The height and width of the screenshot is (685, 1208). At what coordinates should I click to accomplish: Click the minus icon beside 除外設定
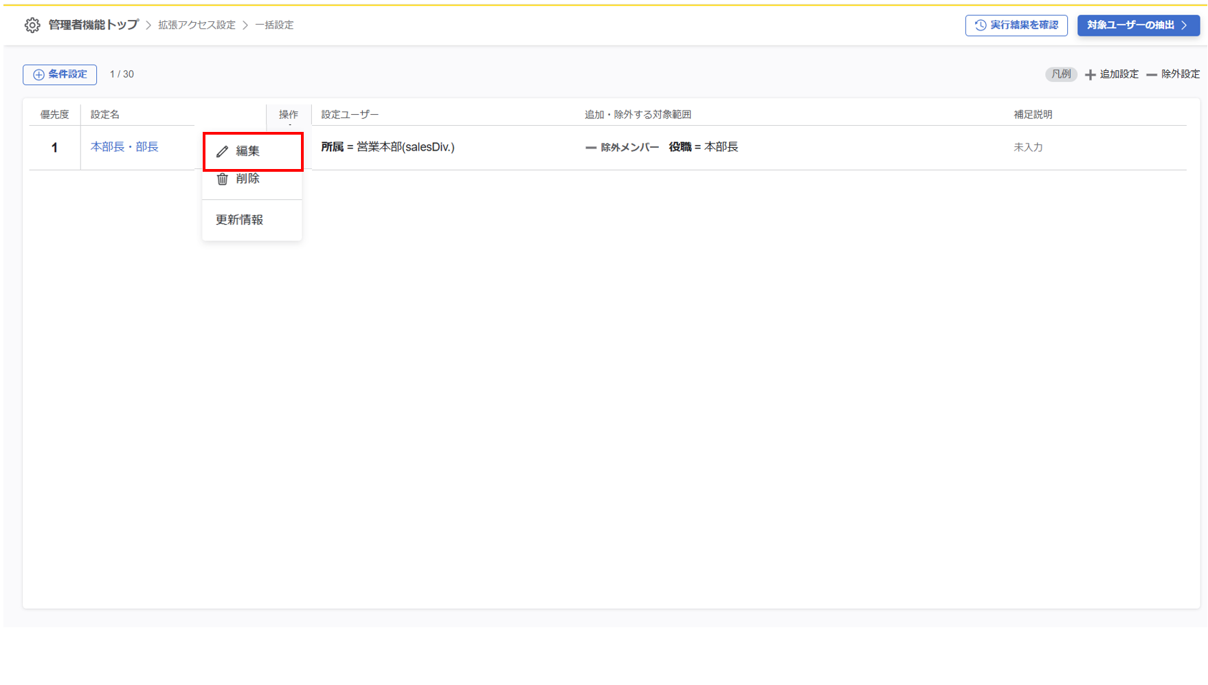click(1152, 74)
